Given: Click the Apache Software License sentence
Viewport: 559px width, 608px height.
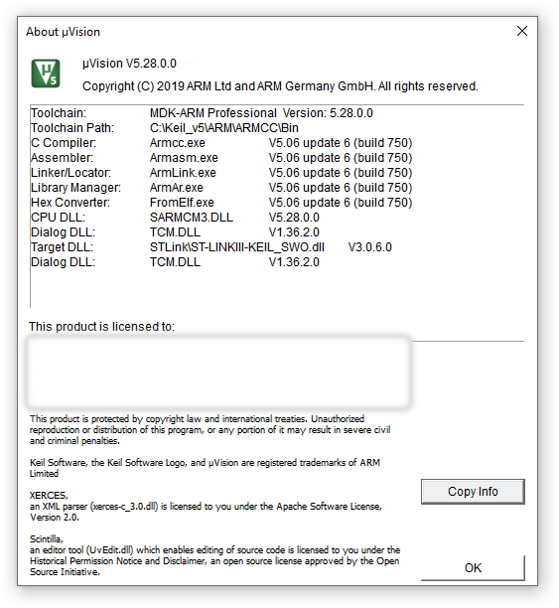Looking at the screenshot, I should 206,512.
